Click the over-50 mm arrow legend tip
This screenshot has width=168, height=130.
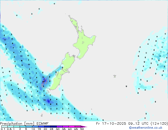84,127
